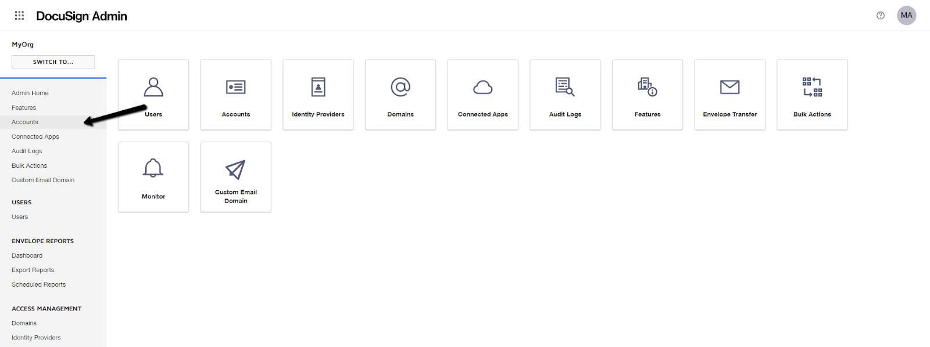Open the Connected Apps cloud tile
The image size is (930, 347).
click(x=483, y=95)
